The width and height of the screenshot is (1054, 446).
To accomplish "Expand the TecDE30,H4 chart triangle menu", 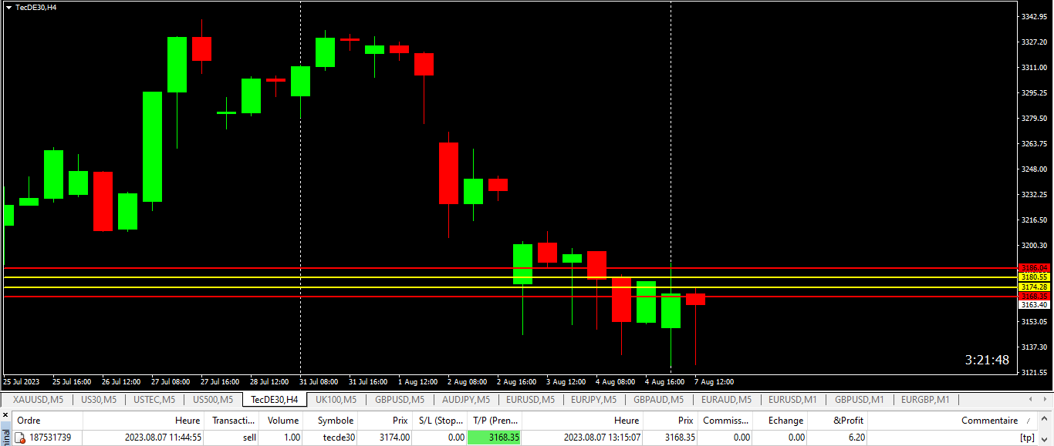I will [x=8, y=7].
